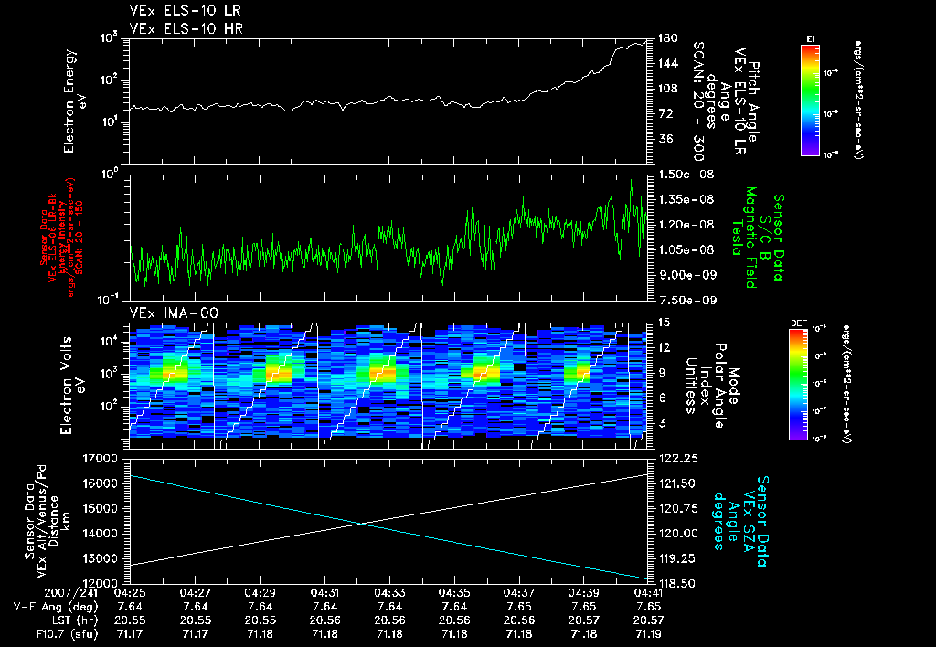Click the 04:35 time tick label
936x647 pixels.
(454, 593)
